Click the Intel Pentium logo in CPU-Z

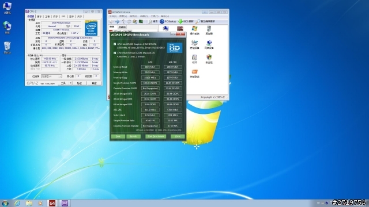point(91,28)
